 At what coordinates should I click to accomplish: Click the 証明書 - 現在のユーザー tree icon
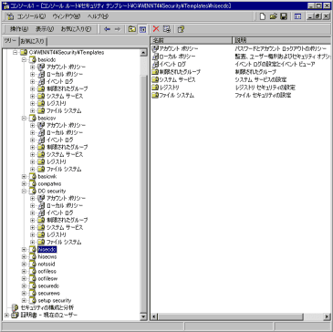tap(15, 315)
